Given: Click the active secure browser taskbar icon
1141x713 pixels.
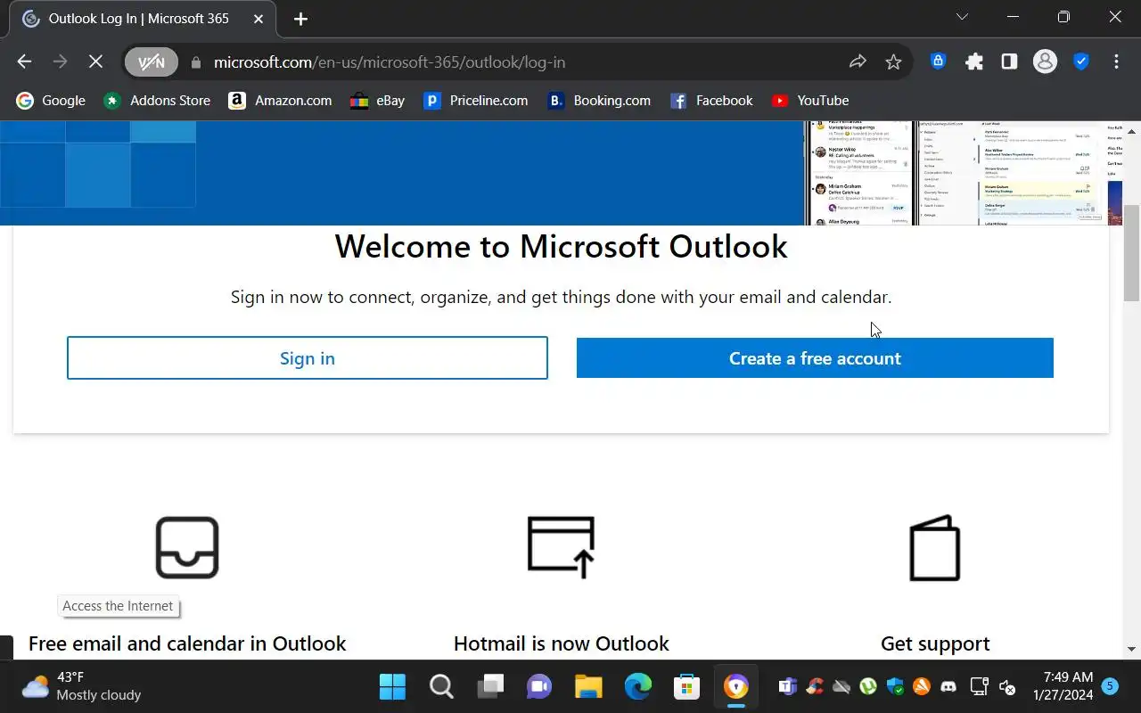Looking at the screenshot, I should pos(735,686).
